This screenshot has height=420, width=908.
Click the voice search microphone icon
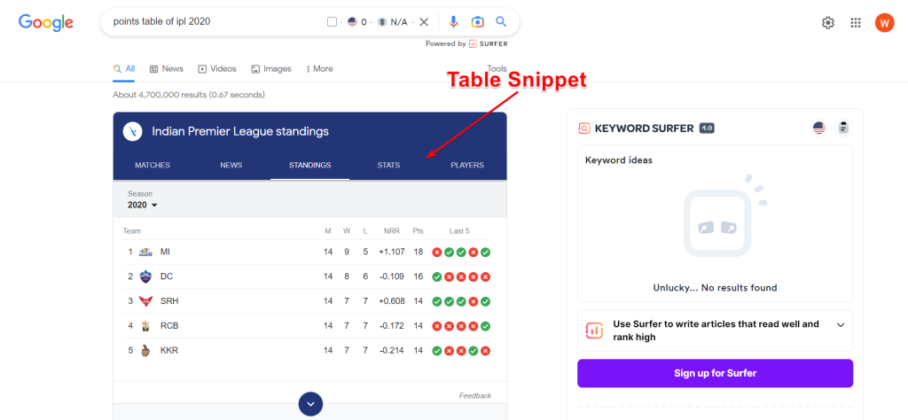click(454, 22)
